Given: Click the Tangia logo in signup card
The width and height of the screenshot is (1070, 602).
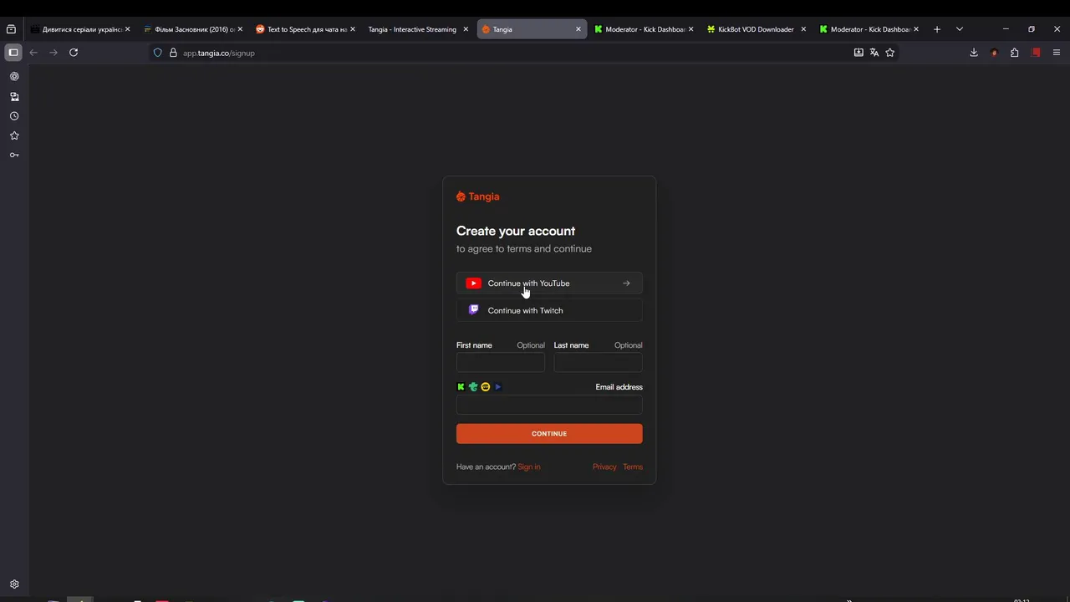Looking at the screenshot, I should click(478, 196).
